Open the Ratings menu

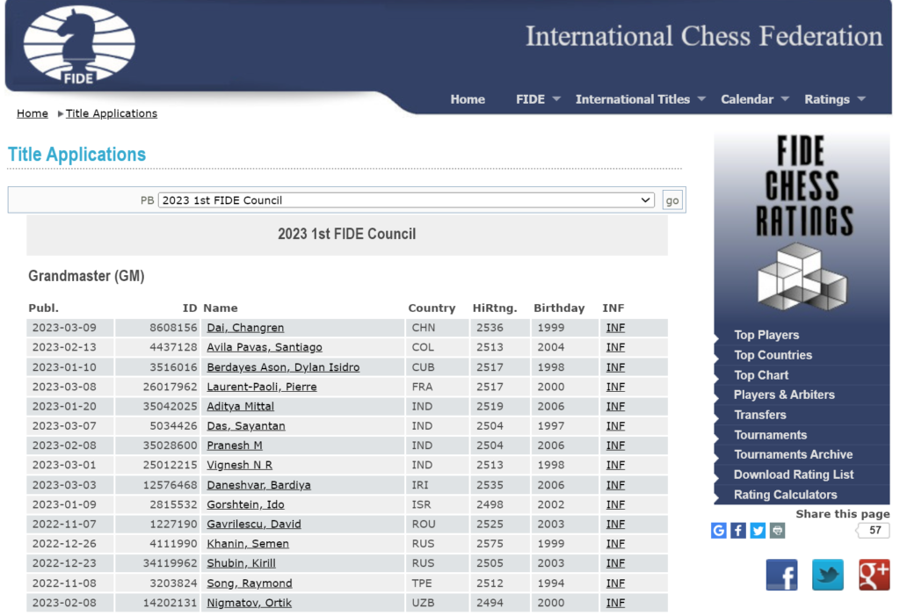pyautogui.click(x=827, y=99)
